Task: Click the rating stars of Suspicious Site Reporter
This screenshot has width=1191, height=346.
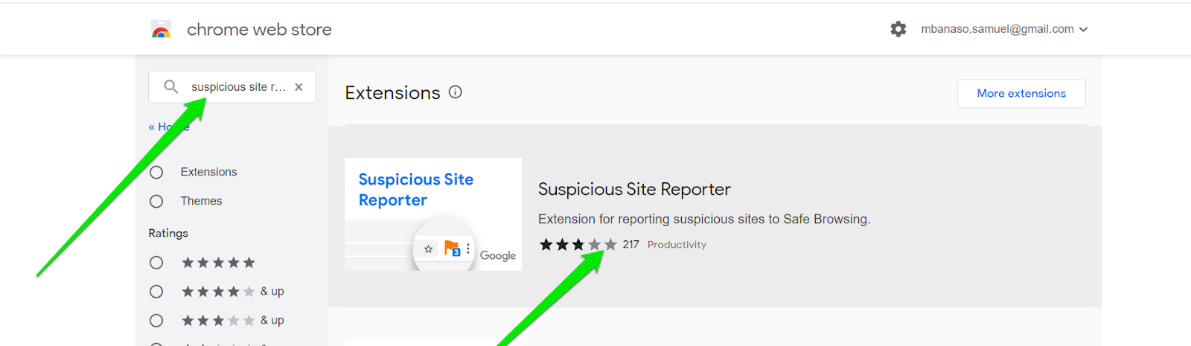Action: coord(578,245)
